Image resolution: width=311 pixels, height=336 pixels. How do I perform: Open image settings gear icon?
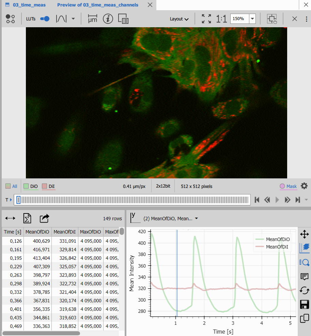tap(304, 186)
